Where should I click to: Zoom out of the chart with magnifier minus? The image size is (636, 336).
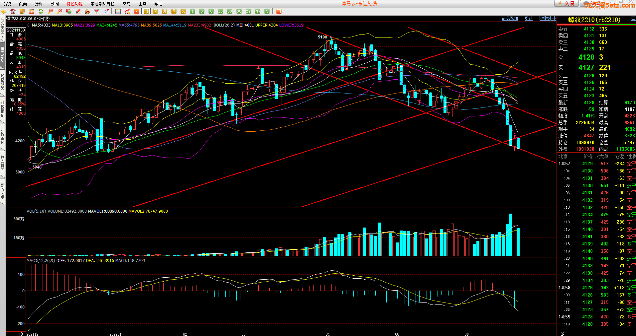click(x=60, y=11)
